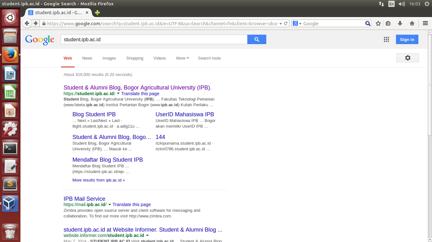Open new tab with plus icon
Viewport: 432px width, 242px height.
click(x=97, y=13)
